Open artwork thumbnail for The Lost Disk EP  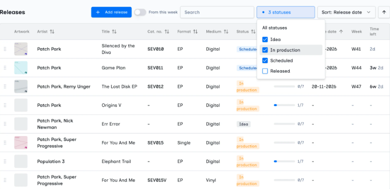(x=21, y=86)
